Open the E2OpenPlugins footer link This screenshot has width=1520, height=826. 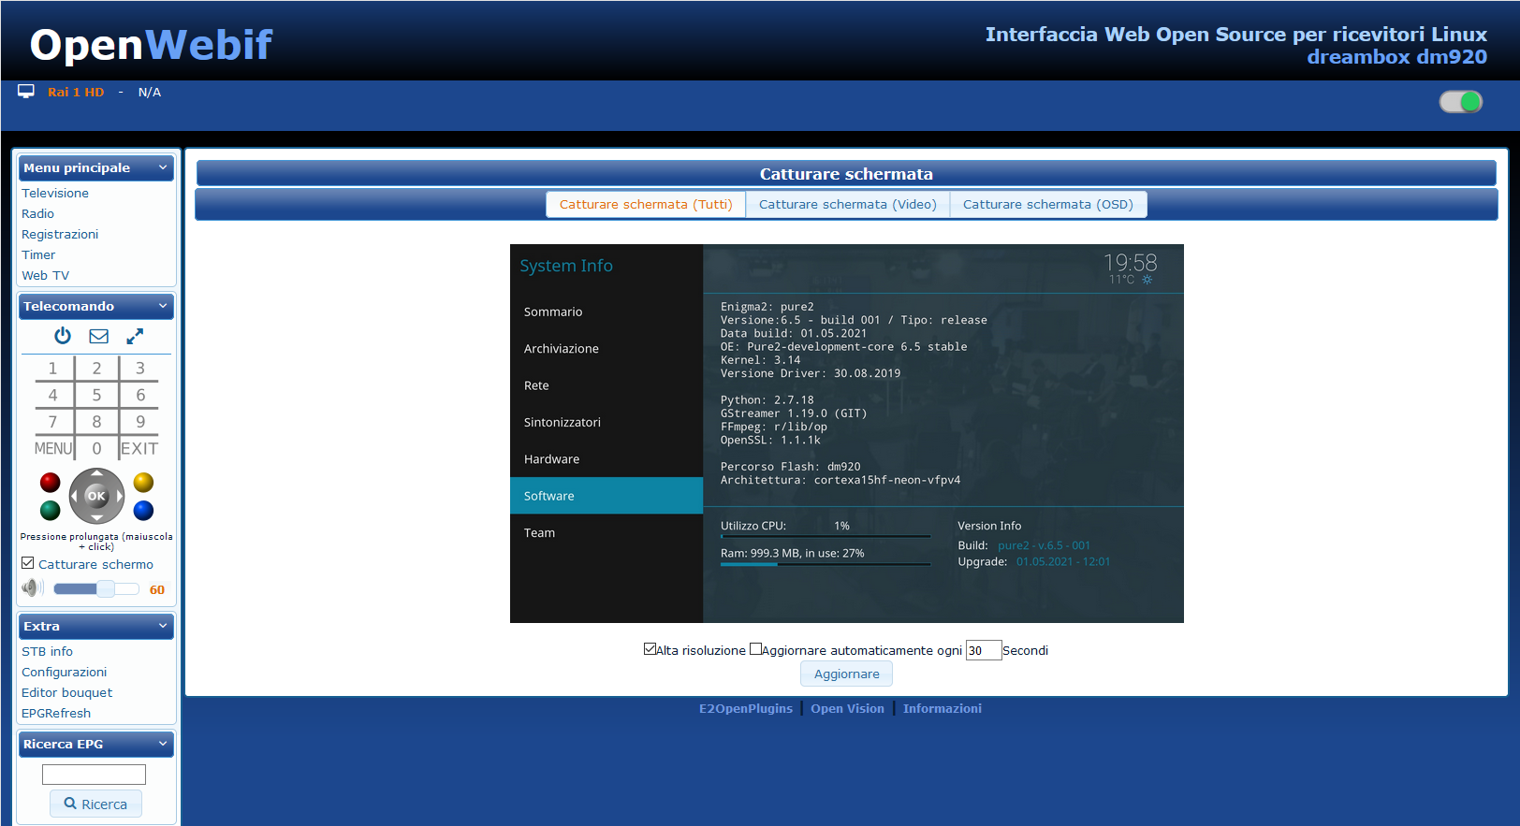(x=746, y=708)
